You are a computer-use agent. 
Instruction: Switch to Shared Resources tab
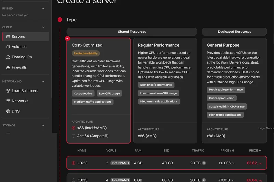click(132, 32)
